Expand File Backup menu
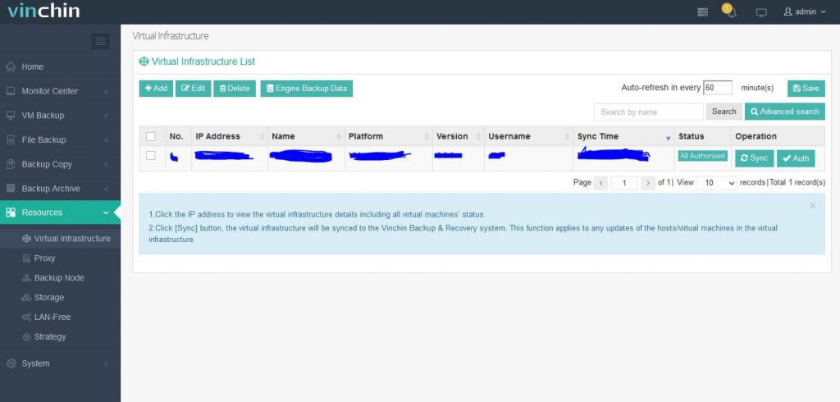 coord(60,140)
